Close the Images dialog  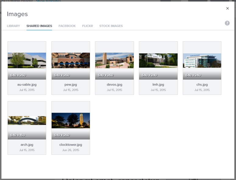pos(227,8)
